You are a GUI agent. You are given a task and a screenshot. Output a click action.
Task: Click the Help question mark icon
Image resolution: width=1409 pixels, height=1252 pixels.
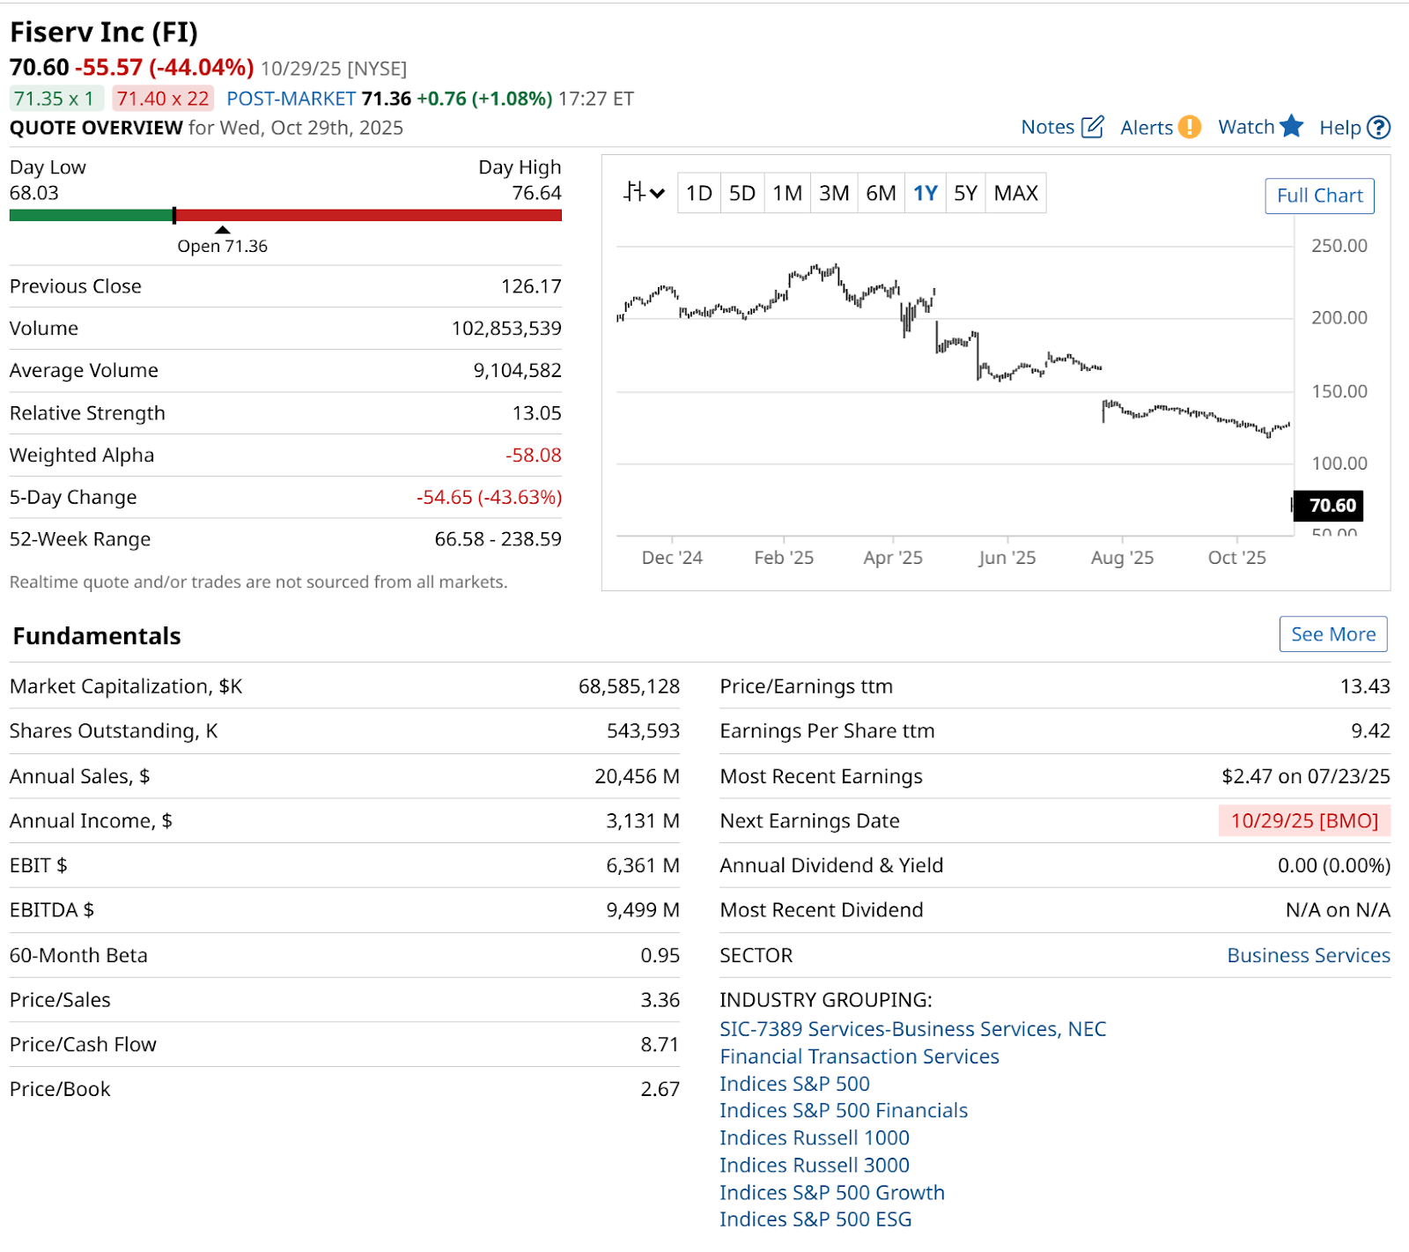click(x=1378, y=128)
